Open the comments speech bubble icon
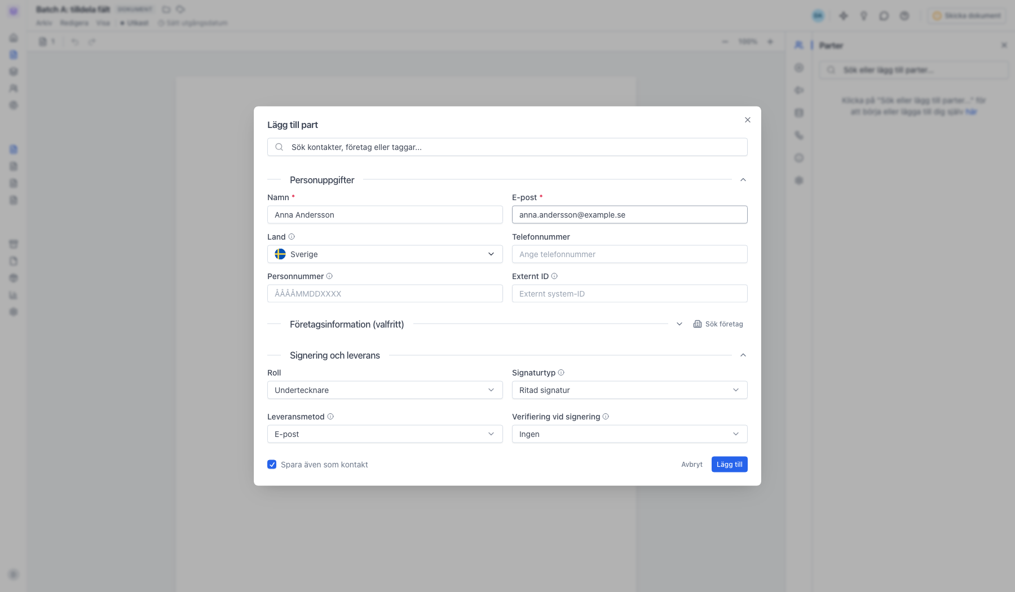Image resolution: width=1015 pixels, height=592 pixels. point(884,16)
